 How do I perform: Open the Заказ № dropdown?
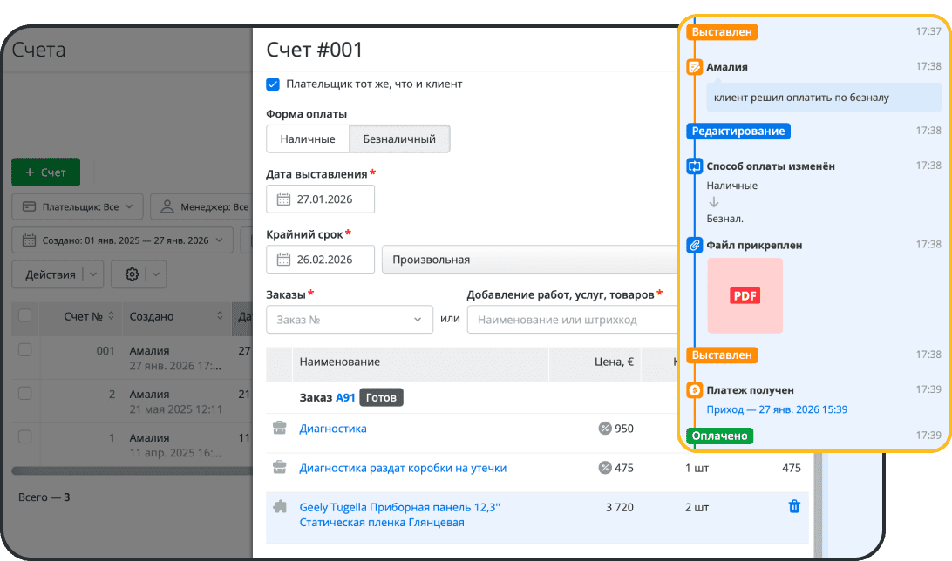point(349,320)
